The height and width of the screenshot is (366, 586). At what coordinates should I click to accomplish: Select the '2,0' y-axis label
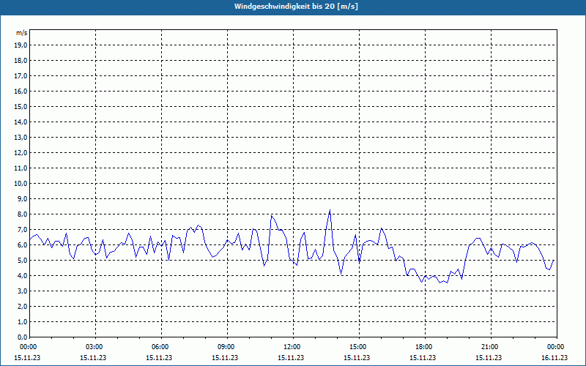click(22, 306)
